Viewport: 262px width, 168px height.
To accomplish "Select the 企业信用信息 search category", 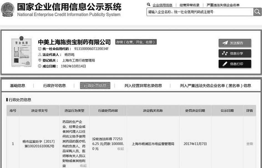I will pos(162,5).
